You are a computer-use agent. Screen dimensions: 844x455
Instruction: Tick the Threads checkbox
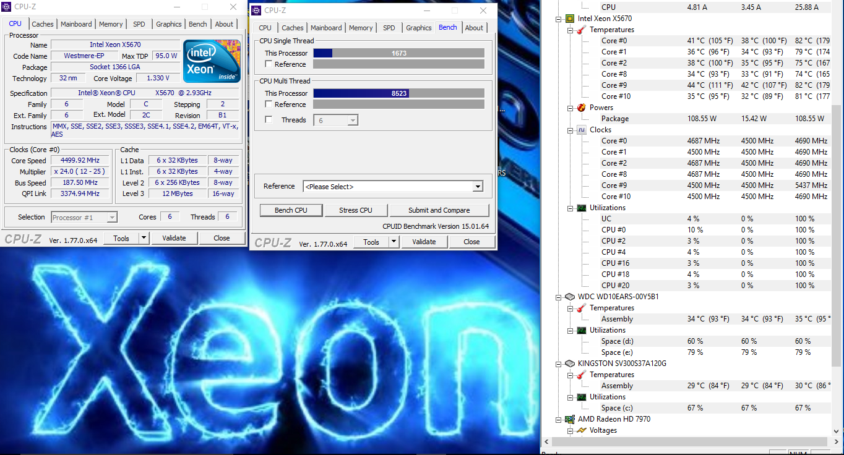[269, 120]
